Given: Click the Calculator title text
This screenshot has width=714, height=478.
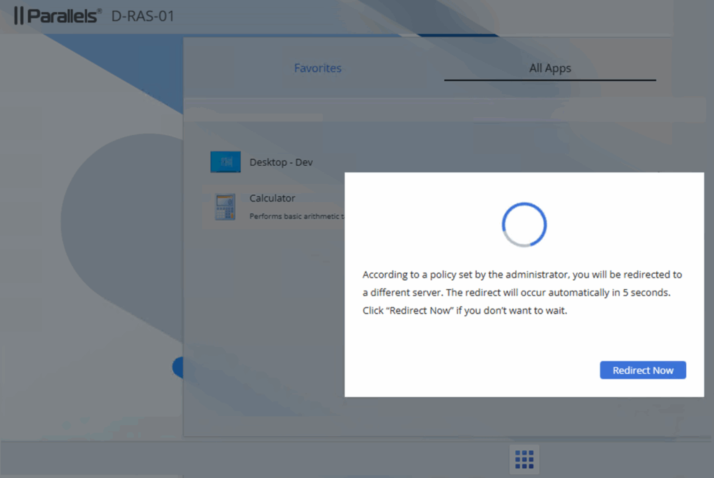Looking at the screenshot, I should point(272,199).
